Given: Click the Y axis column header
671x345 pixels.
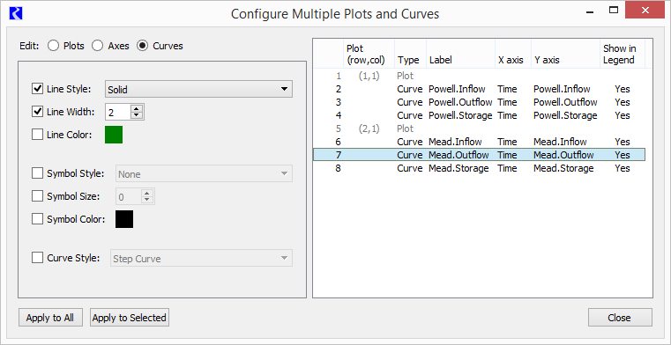Looking at the screenshot, I should coord(565,55).
